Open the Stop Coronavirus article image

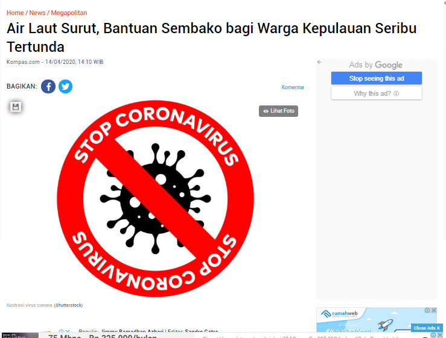pyautogui.click(x=155, y=199)
